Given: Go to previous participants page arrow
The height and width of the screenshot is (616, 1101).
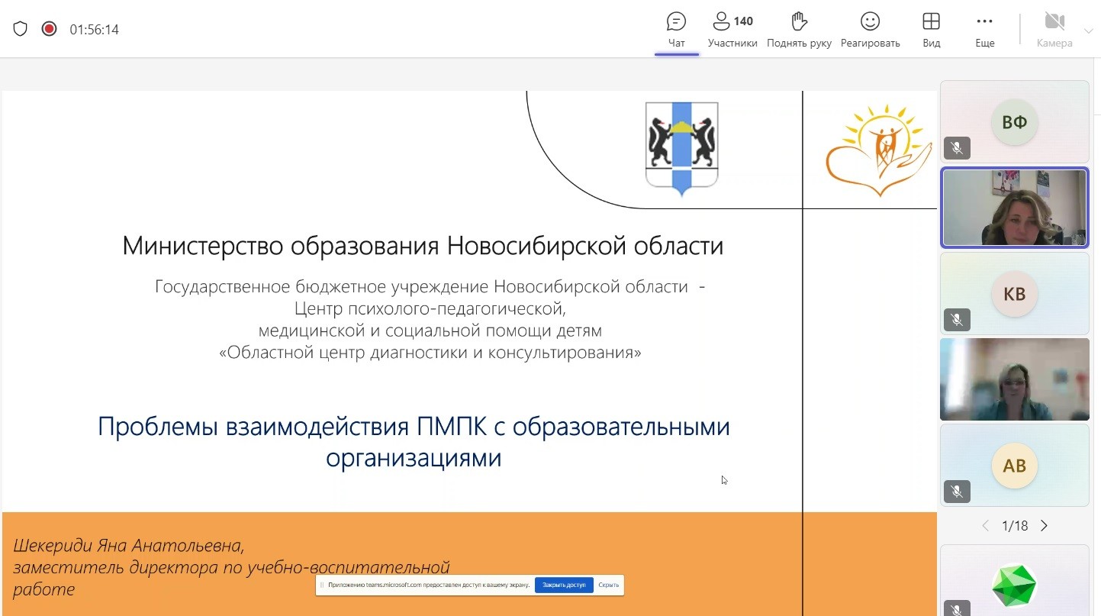Looking at the screenshot, I should [x=985, y=526].
